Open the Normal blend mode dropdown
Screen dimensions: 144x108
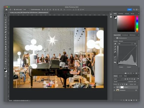(121, 82)
